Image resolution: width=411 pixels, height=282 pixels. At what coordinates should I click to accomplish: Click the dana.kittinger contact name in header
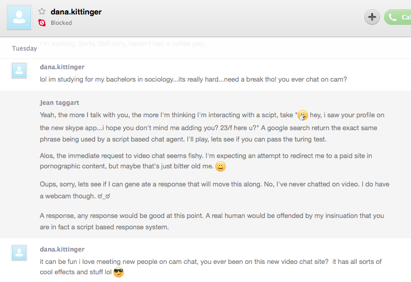pyautogui.click(x=76, y=12)
